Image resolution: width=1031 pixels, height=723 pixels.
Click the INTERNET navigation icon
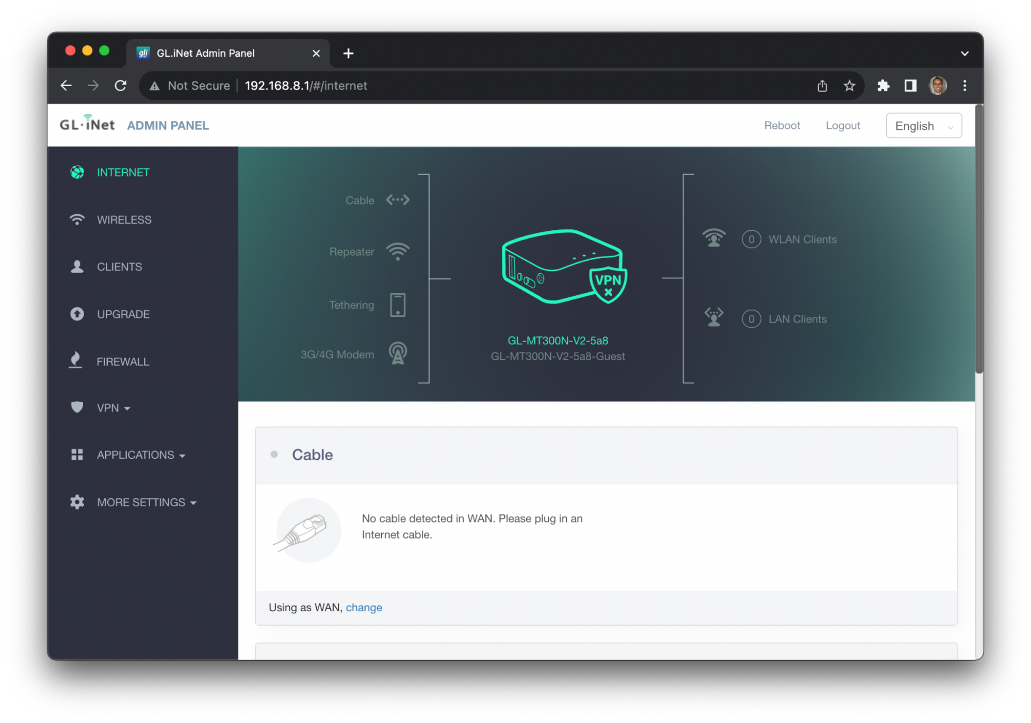pyautogui.click(x=76, y=172)
